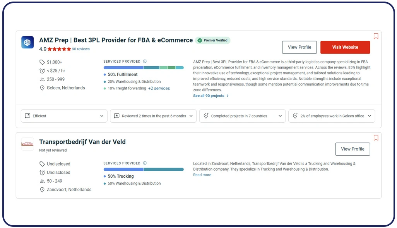The height and width of the screenshot is (228, 397).
Task: Click the Premier Verified badge checkmark
Action: 199,40
